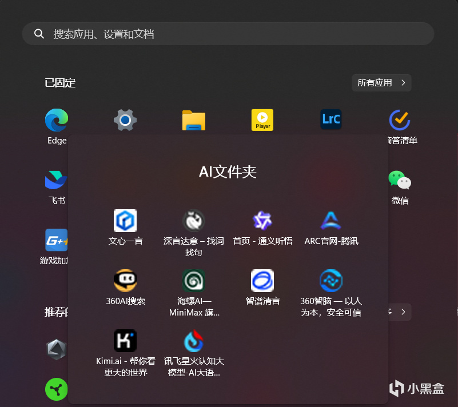Open 微信 WeChat icon
Viewport: 458px width, 407px height.
pos(400,180)
